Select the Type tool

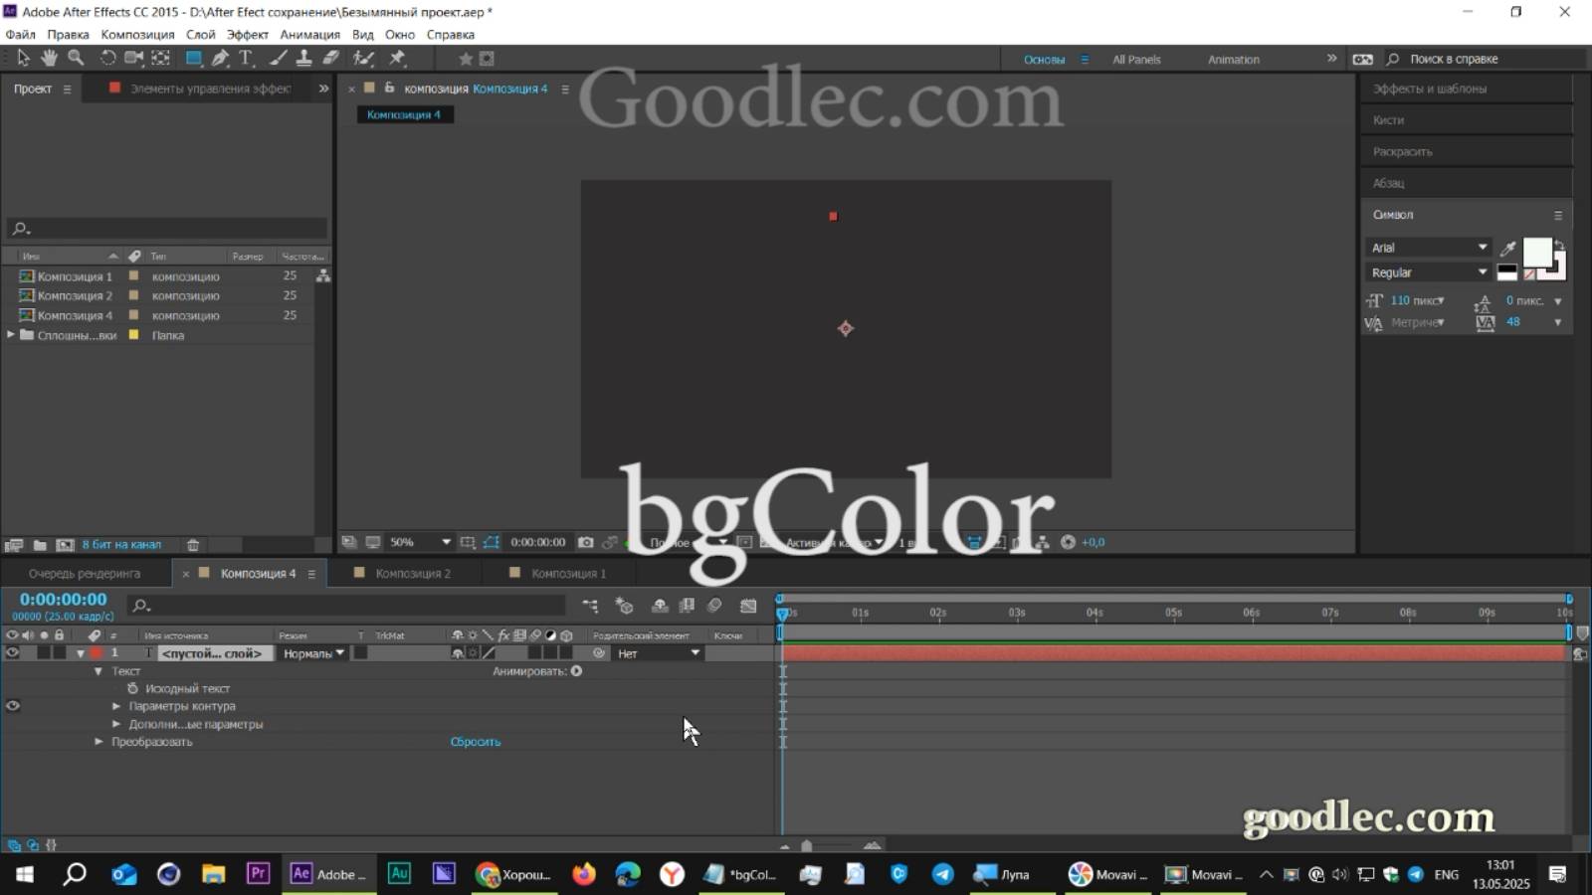[246, 58]
